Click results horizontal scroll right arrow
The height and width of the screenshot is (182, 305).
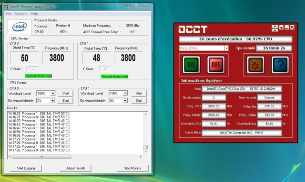(141, 157)
